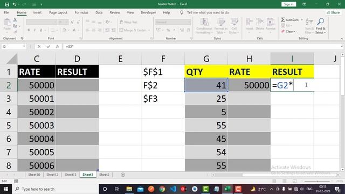Click the horizontal scrollbar thumb

pyautogui.click(x=288, y=175)
